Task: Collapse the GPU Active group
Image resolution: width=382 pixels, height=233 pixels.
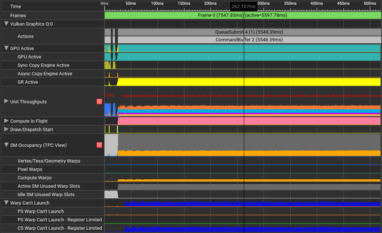Action: coord(6,48)
